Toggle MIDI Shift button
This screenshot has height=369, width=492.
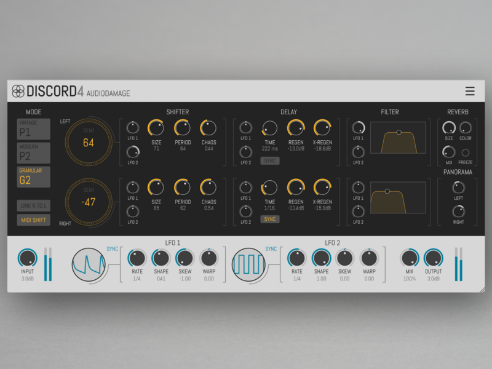[34, 220]
